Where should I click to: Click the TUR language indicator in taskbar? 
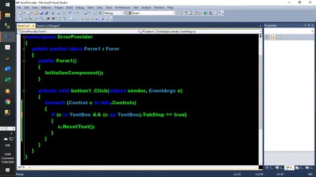click(x=8, y=146)
